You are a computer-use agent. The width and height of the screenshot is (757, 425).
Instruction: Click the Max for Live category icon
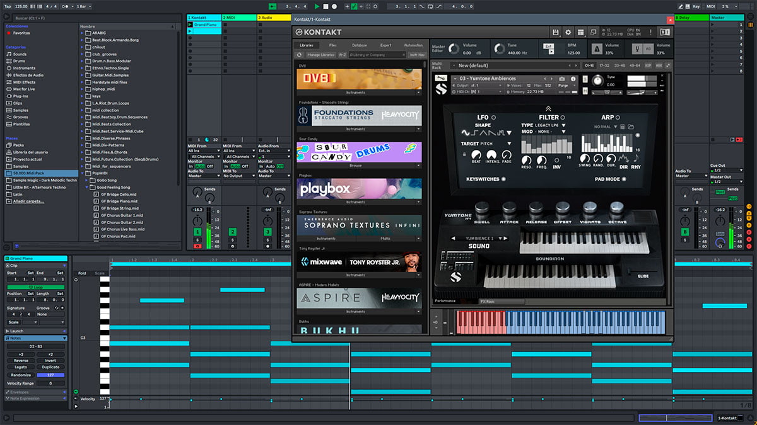[9, 89]
